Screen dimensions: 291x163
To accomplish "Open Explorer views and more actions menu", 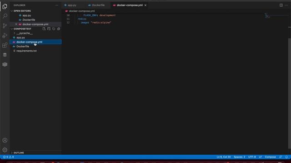I will tap(56, 5).
